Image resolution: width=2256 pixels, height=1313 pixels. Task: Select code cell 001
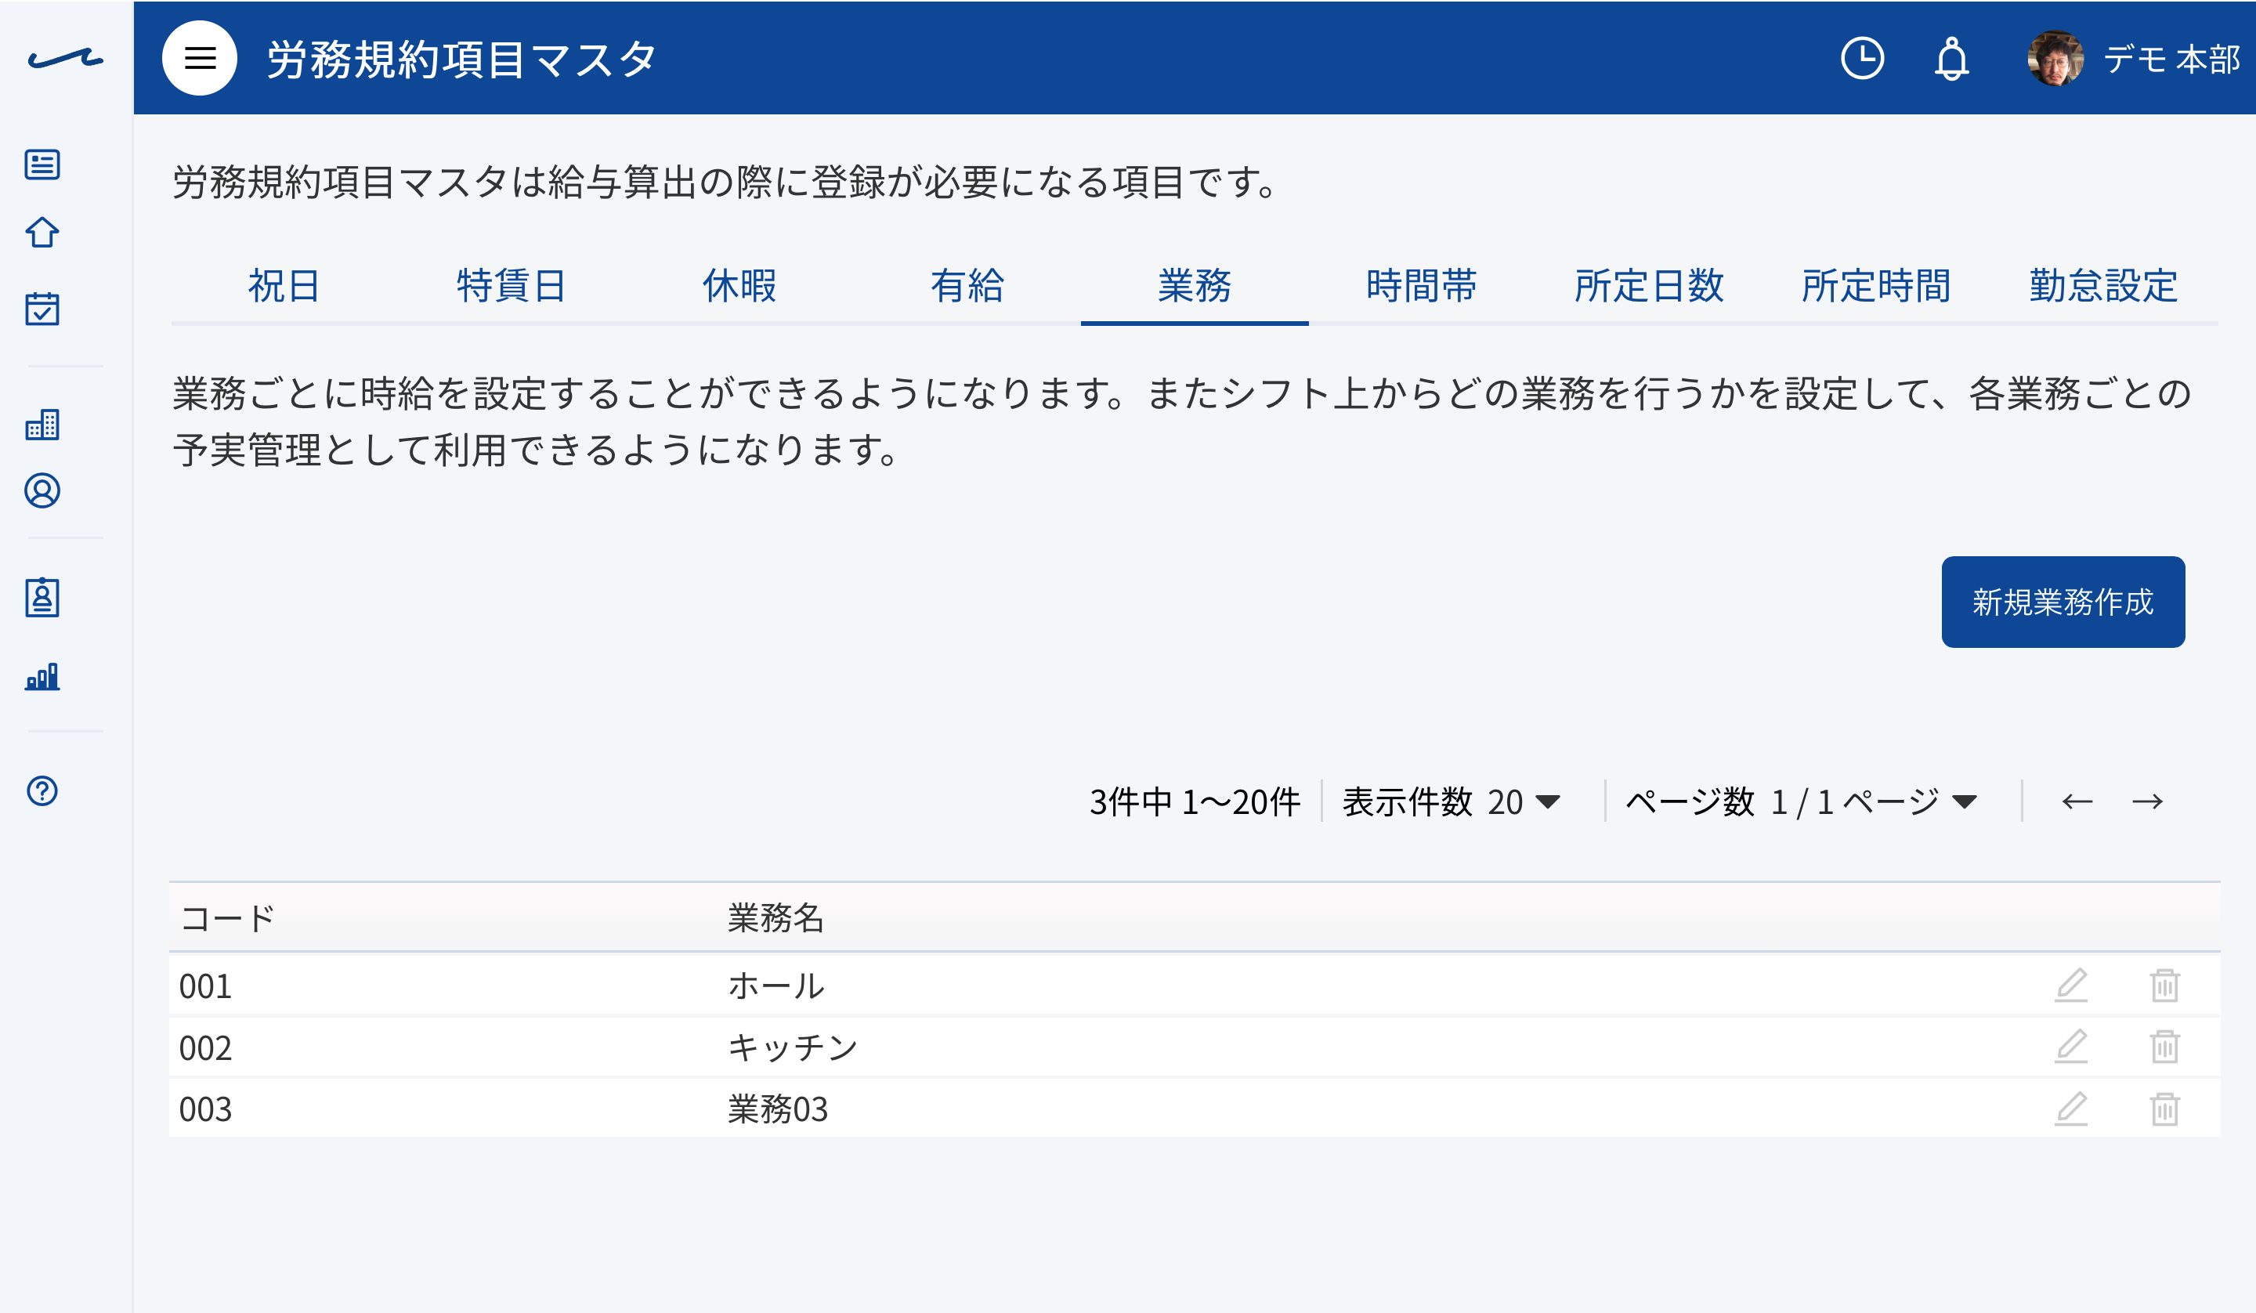(205, 986)
